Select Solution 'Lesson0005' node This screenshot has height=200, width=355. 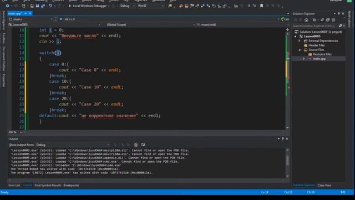click(318, 32)
